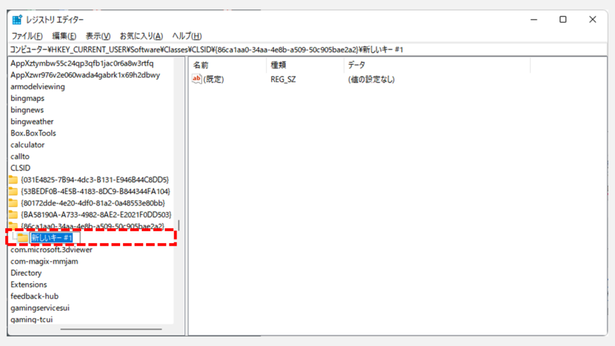
Task: Open the ヘルプ(H) menu
Action: tap(187, 36)
